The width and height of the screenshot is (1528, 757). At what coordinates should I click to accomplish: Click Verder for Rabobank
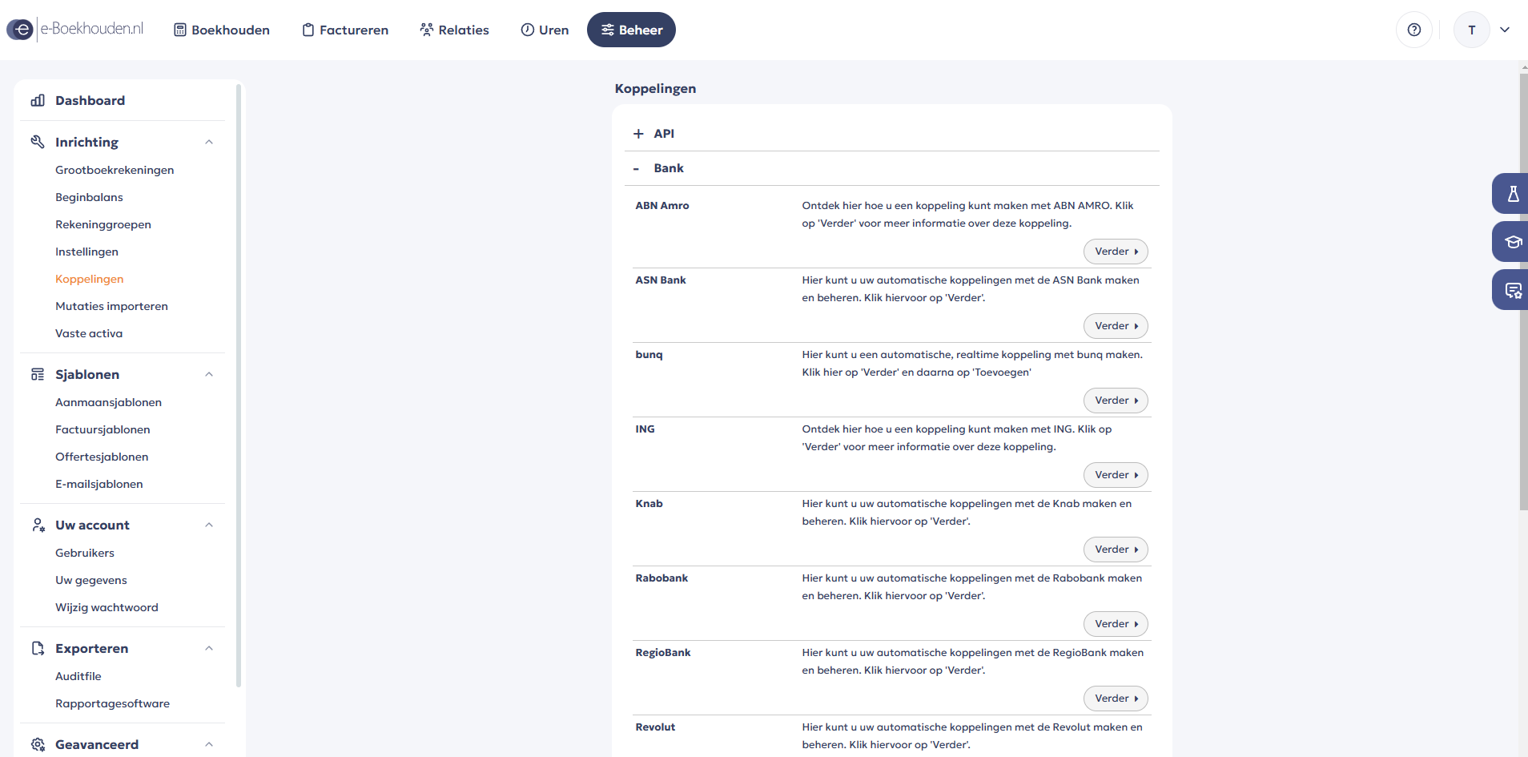(x=1116, y=624)
